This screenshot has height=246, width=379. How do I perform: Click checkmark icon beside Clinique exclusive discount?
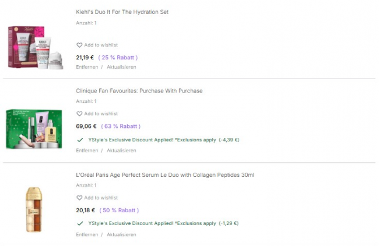click(x=80, y=140)
